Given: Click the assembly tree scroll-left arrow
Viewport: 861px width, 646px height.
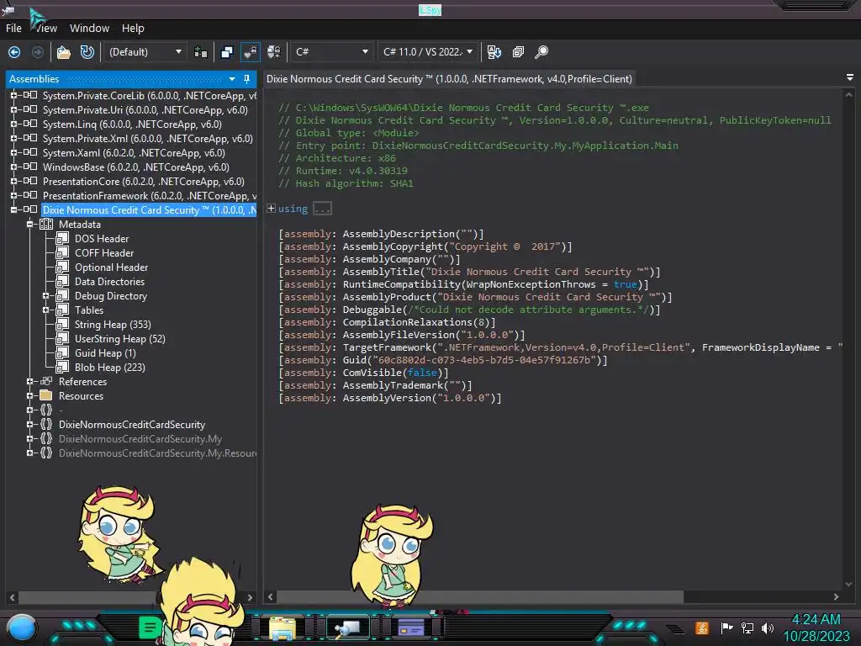Looking at the screenshot, I should (x=12, y=596).
